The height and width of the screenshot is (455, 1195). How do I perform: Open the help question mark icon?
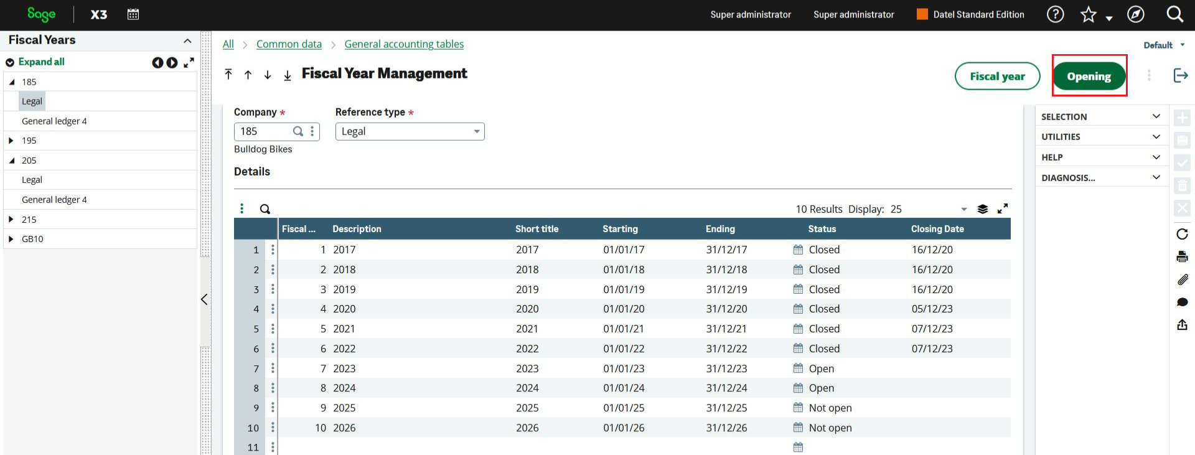pyautogui.click(x=1056, y=14)
